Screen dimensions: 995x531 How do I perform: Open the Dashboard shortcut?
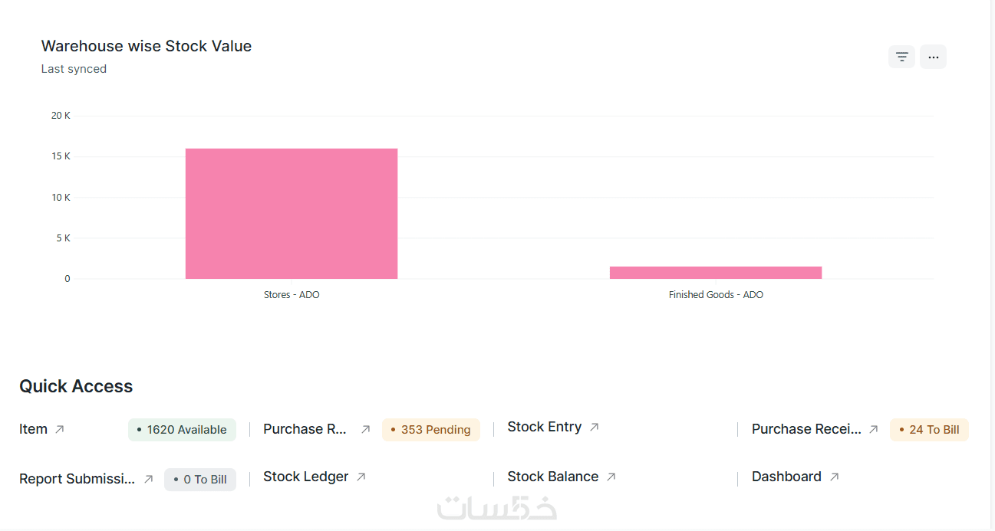click(x=786, y=477)
